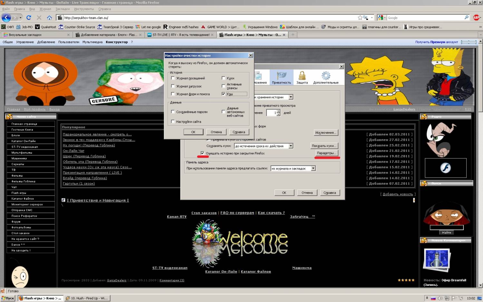Open the Adblock Plus ABP icon

click(477, 17)
